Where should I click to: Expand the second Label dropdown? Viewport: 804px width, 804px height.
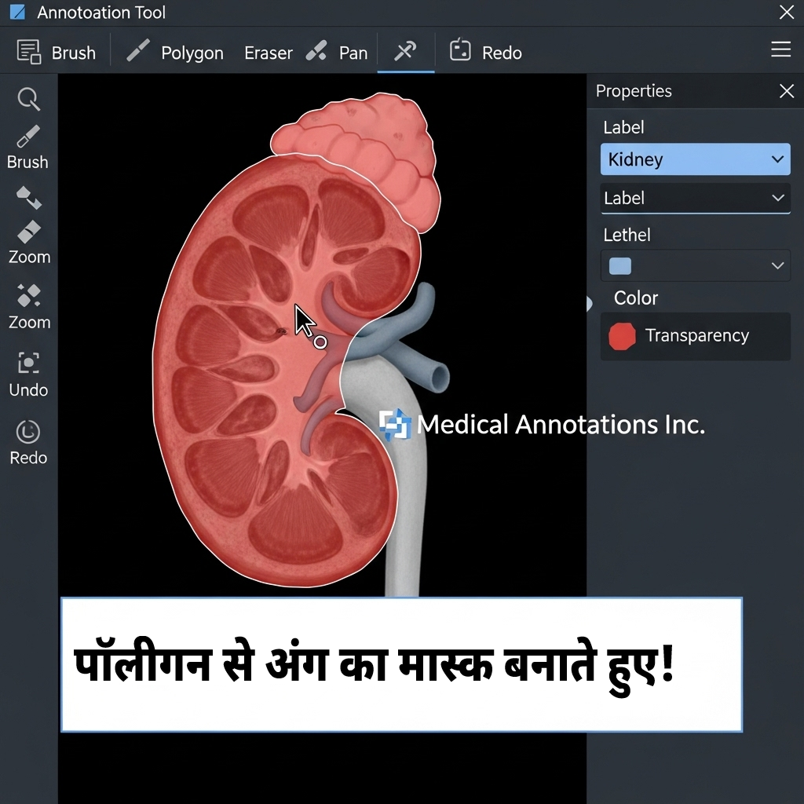coord(696,198)
